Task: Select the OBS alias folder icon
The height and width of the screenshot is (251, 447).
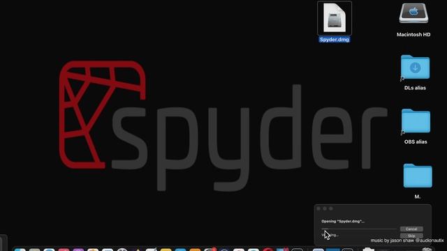Action: pyautogui.click(x=416, y=121)
